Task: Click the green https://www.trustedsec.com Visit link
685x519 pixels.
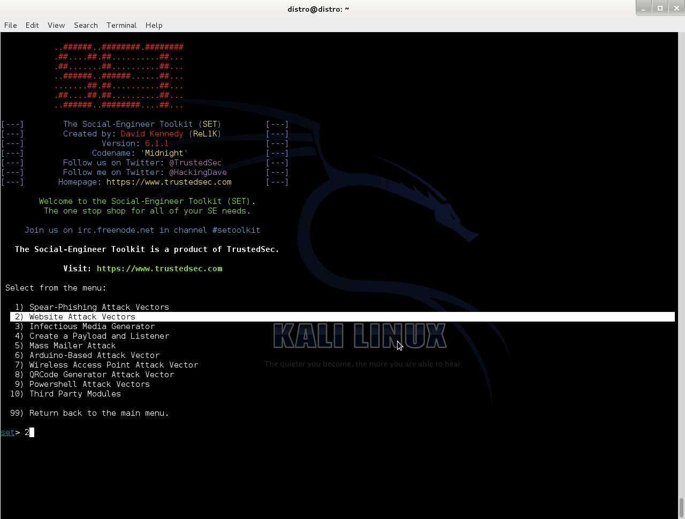Action: (x=159, y=269)
